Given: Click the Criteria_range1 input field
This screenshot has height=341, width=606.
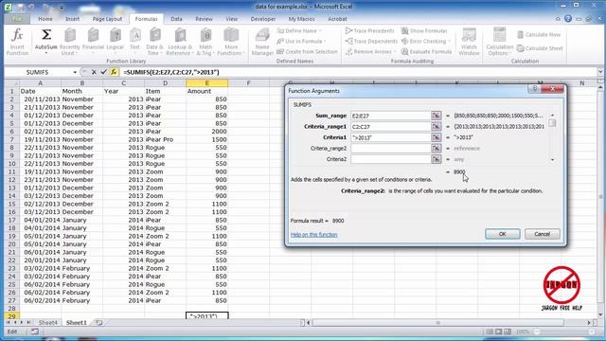Looking at the screenshot, I should pos(390,126).
